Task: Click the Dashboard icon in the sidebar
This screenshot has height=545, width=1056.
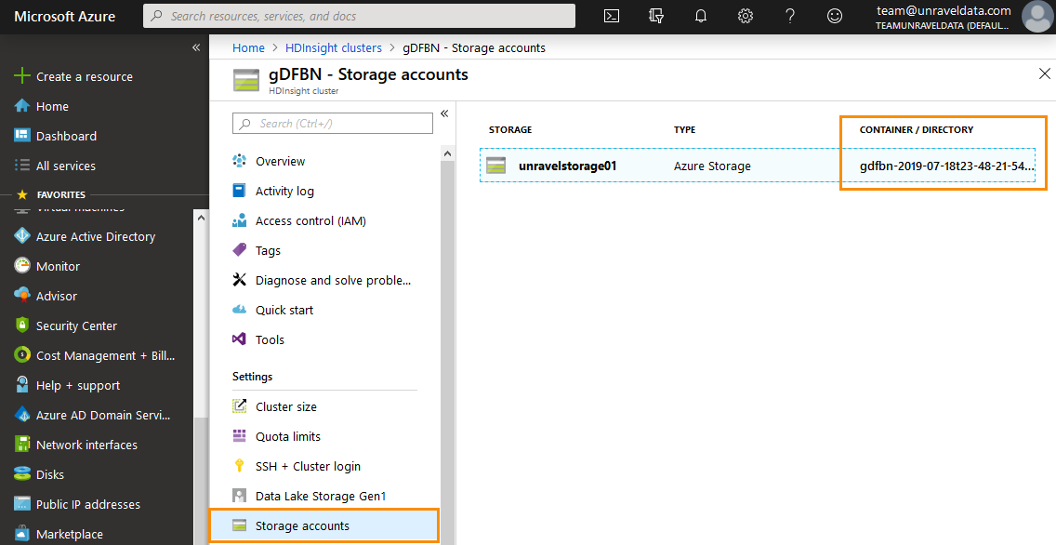Action: 22,136
